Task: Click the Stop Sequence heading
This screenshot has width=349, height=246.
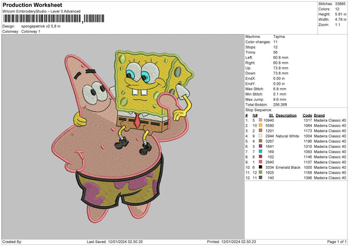Action: pos(259,110)
